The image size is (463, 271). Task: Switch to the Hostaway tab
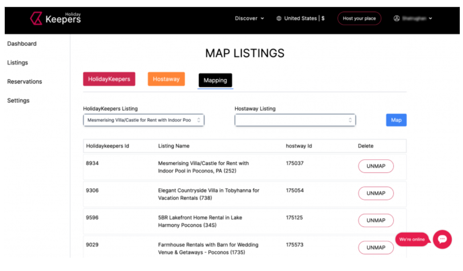click(x=166, y=79)
